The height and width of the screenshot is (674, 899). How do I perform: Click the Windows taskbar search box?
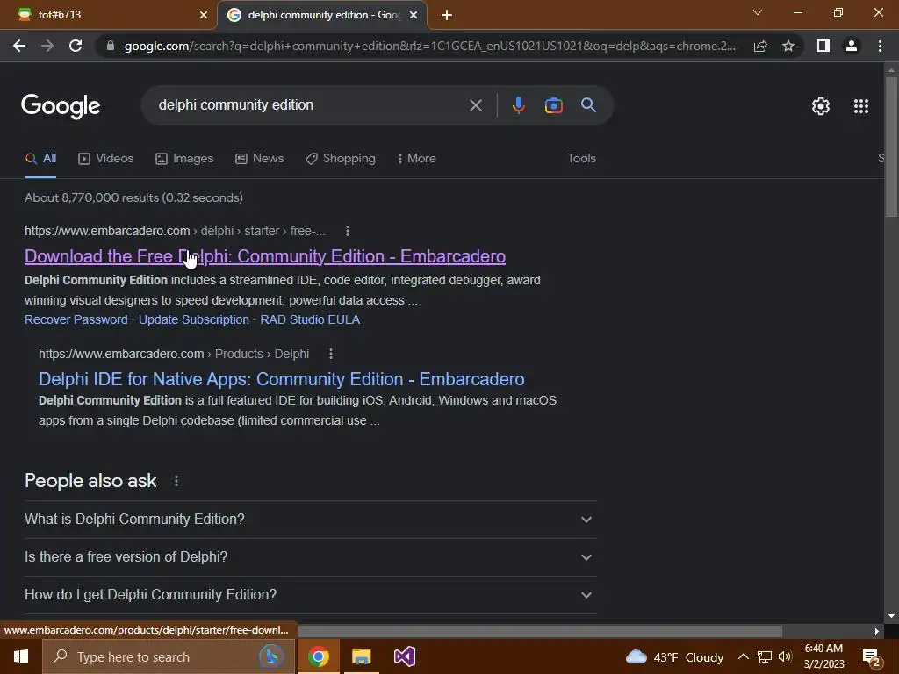[169, 656]
